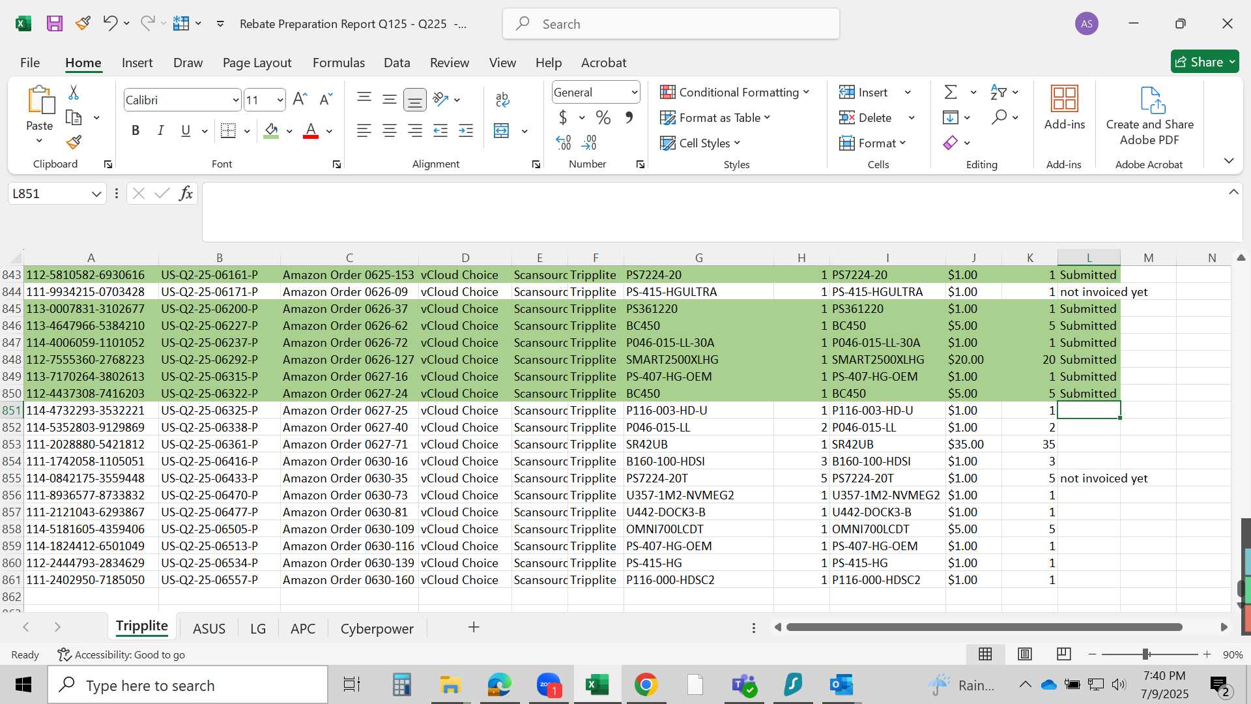Toggle Bold formatting
This screenshot has width=1251, height=704.
coord(136,131)
